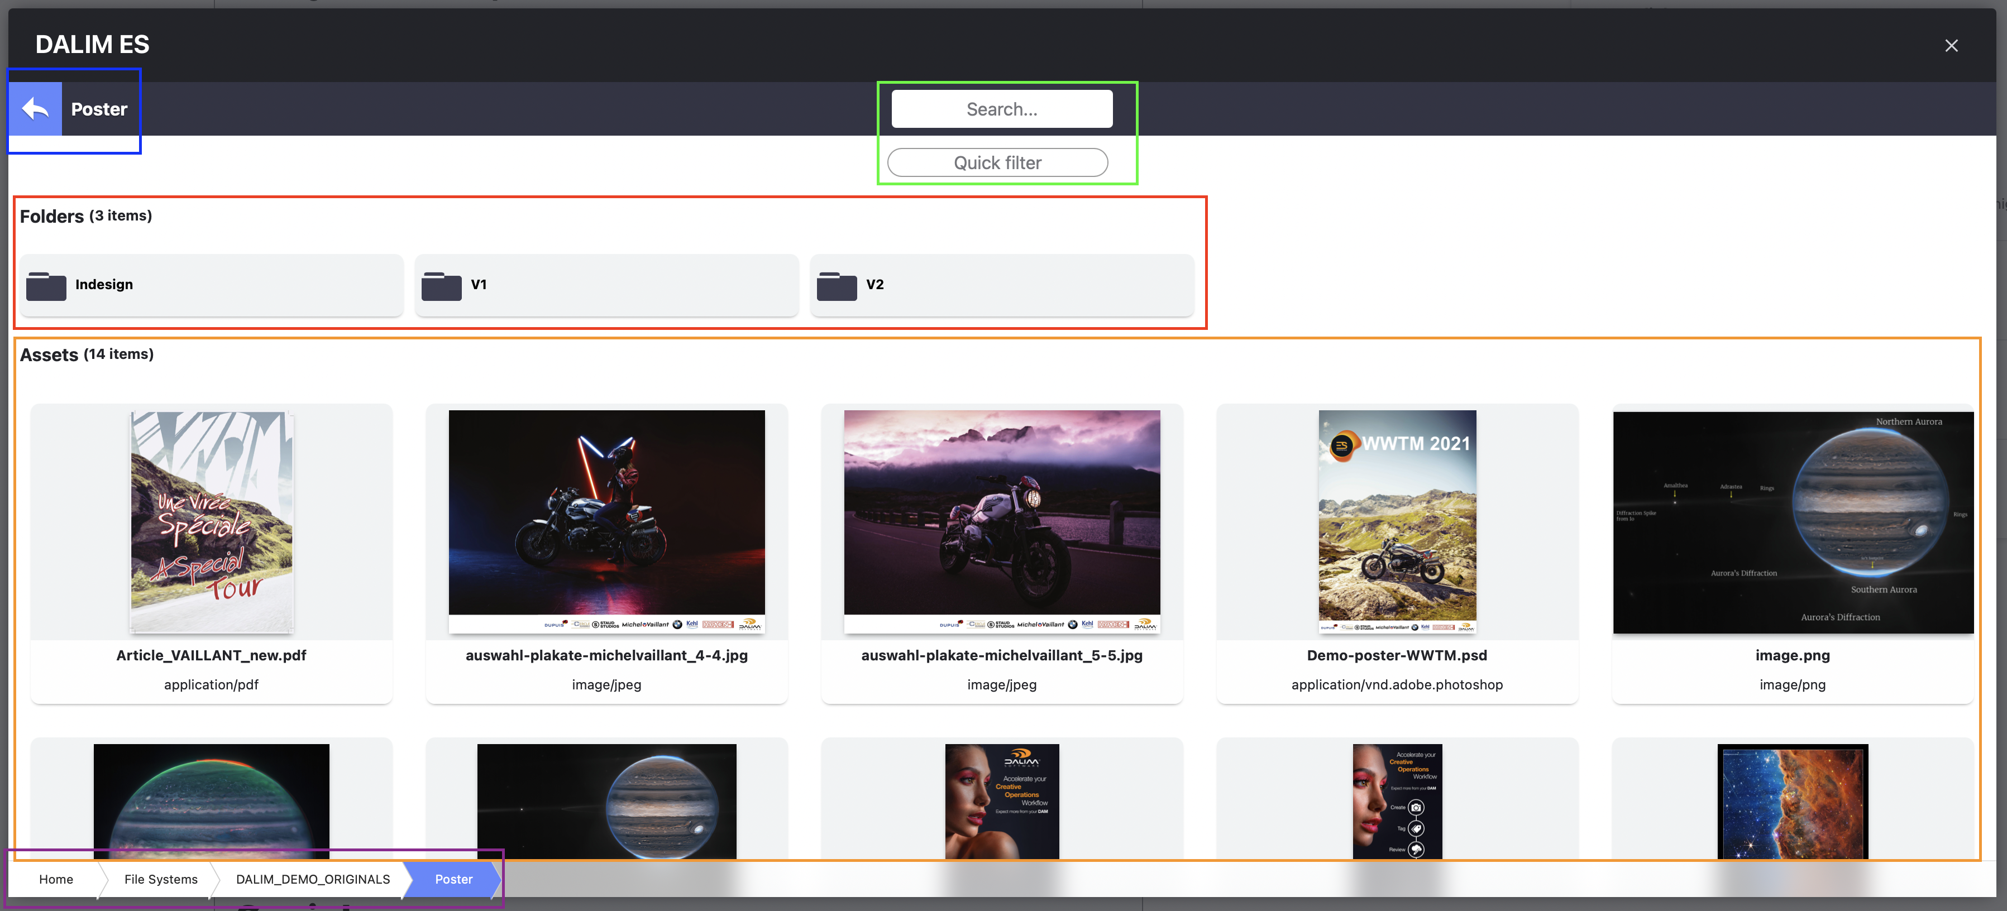Select the DALIM logo face poster thumbnail
Screen dimensions: 2007x911
click(x=1002, y=801)
